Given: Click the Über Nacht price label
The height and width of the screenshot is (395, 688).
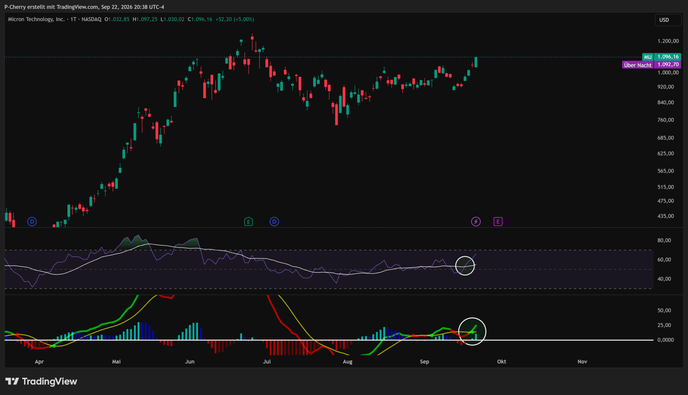Looking at the screenshot, I should [651, 65].
